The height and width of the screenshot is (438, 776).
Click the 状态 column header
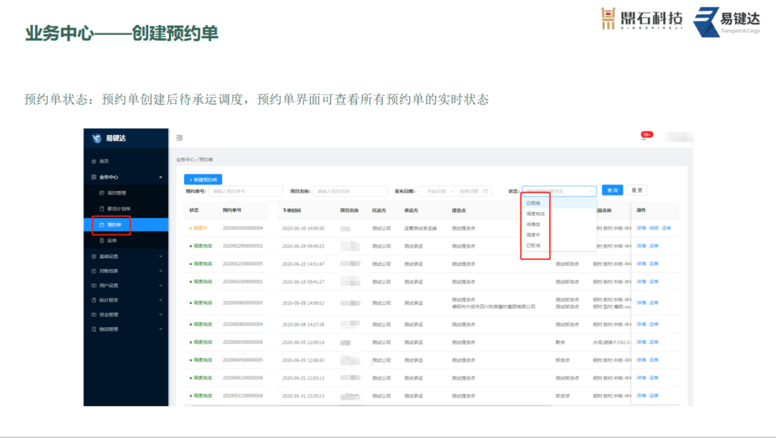tap(194, 211)
